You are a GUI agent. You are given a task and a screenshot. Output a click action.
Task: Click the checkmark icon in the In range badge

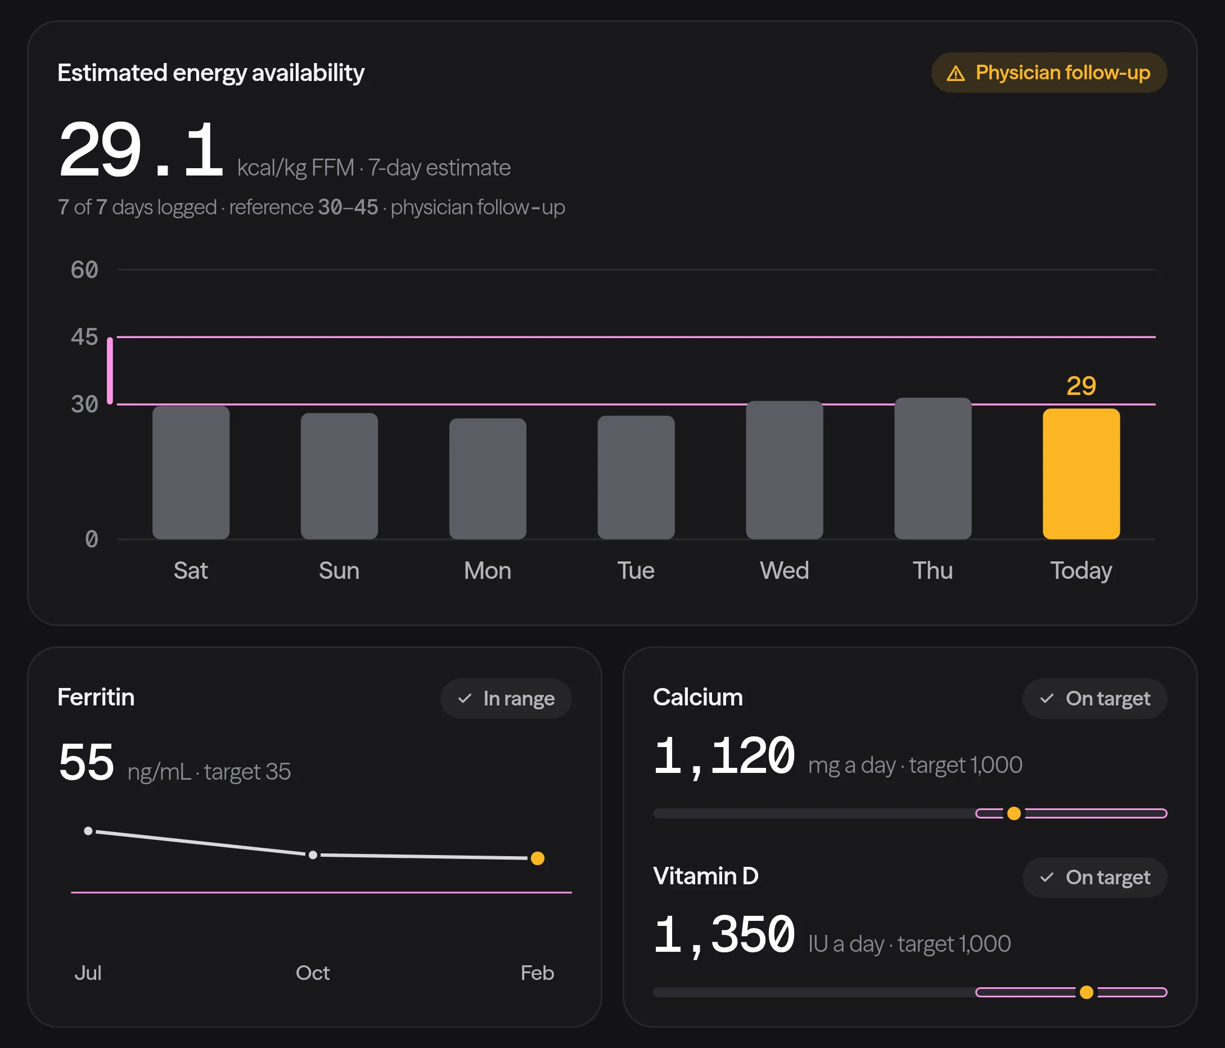[x=465, y=699]
